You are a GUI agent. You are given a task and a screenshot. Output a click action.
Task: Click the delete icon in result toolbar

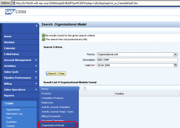[x=80, y=88]
